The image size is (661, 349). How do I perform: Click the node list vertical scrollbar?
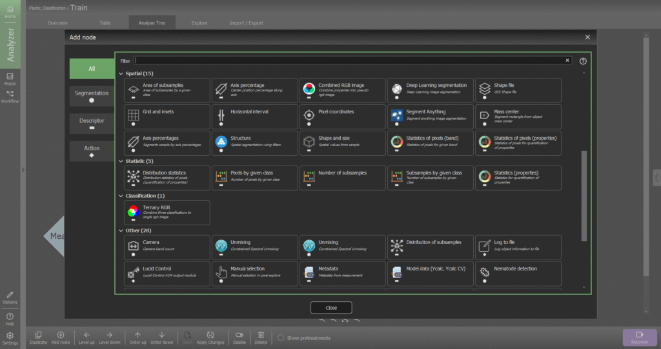pyautogui.click(x=584, y=196)
